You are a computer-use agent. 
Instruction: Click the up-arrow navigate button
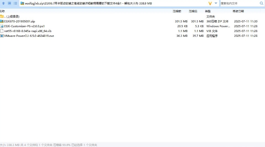pos(3,3)
